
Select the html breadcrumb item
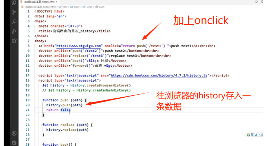click(x=65, y=7)
